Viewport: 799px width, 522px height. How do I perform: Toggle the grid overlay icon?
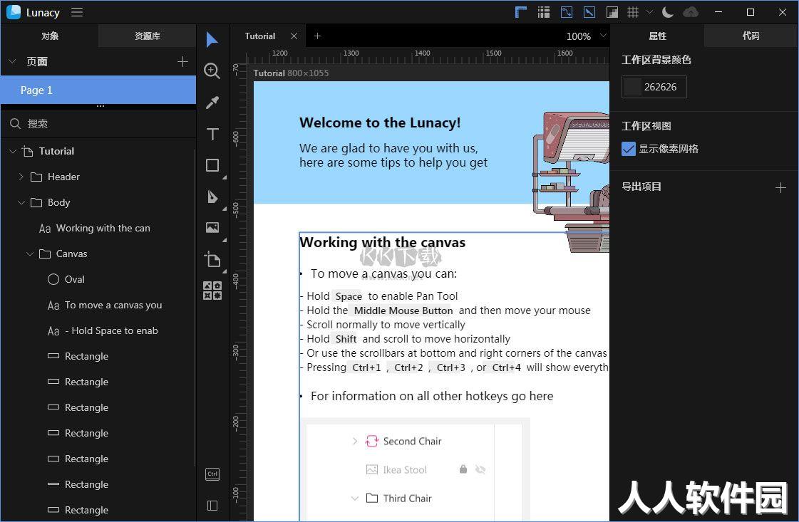click(633, 12)
